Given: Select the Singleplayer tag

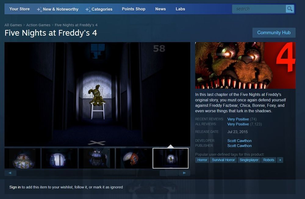Looking at the screenshot, I should pyautogui.click(x=249, y=160).
